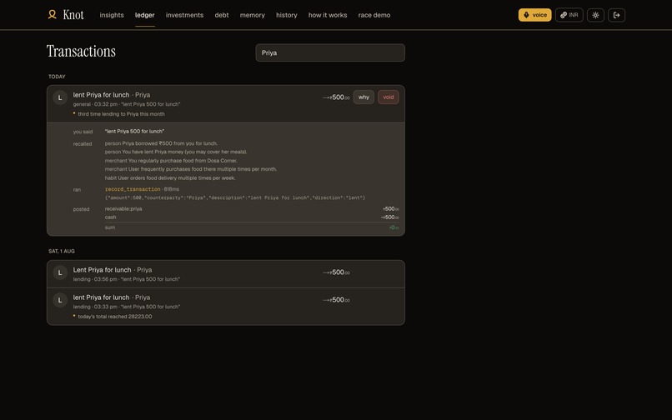Screen dimensions: 672x420
Task: Open the Knot home wordmark
Action: (x=73, y=15)
